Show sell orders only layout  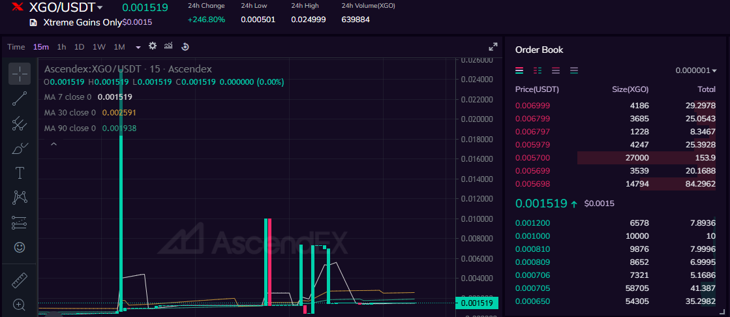pos(556,70)
